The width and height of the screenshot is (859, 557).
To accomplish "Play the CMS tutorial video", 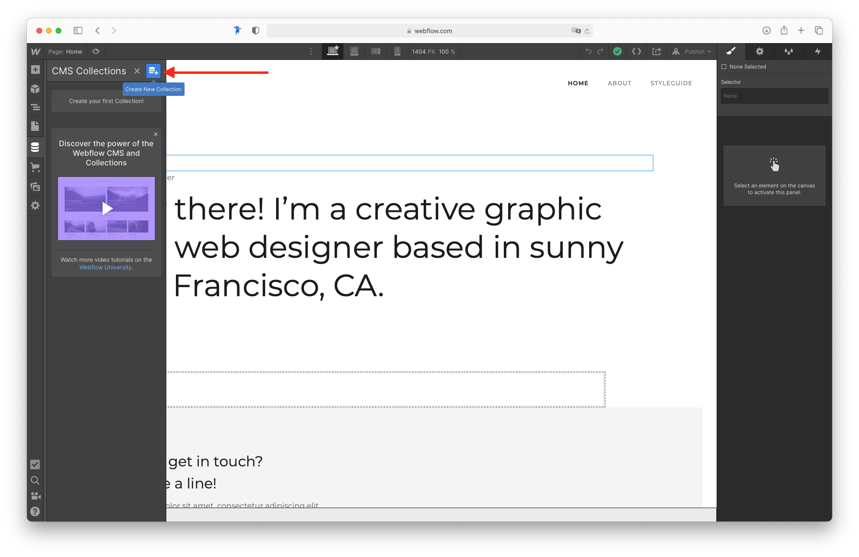I will coord(106,208).
